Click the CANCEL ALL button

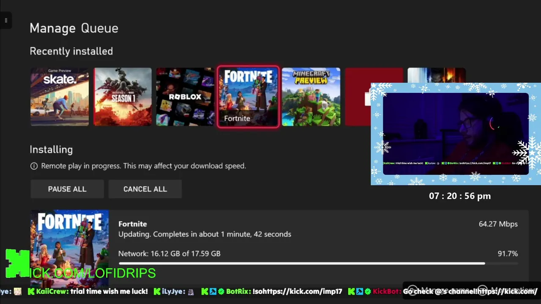click(145, 189)
